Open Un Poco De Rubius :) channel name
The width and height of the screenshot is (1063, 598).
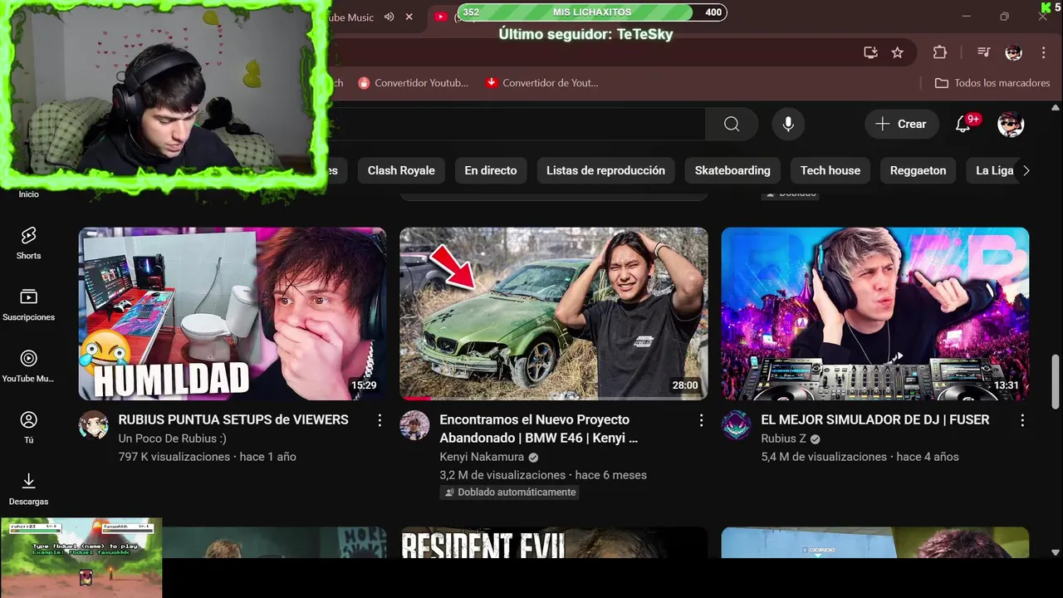(172, 439)
